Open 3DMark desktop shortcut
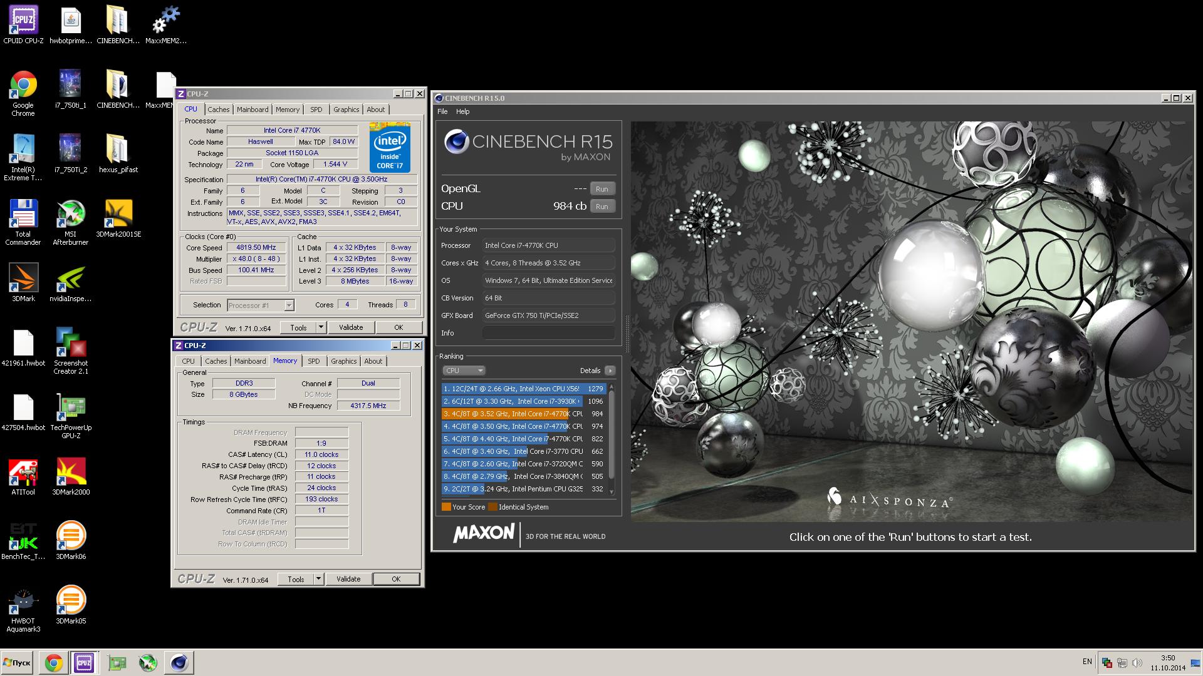The image size is (1203, 676). click(x=23, y=282)
